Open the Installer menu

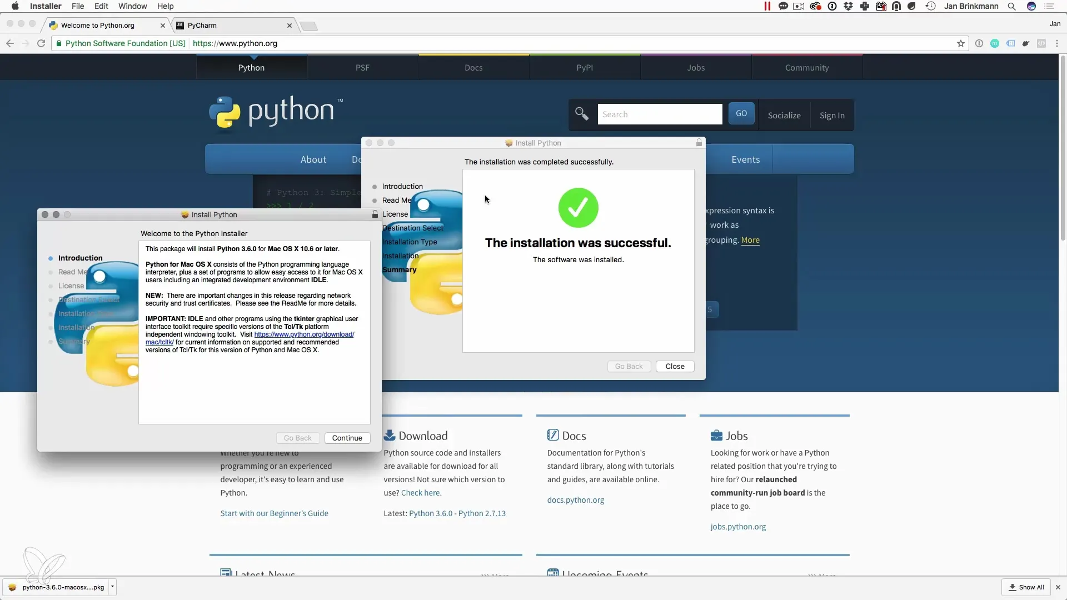[46, 6]
